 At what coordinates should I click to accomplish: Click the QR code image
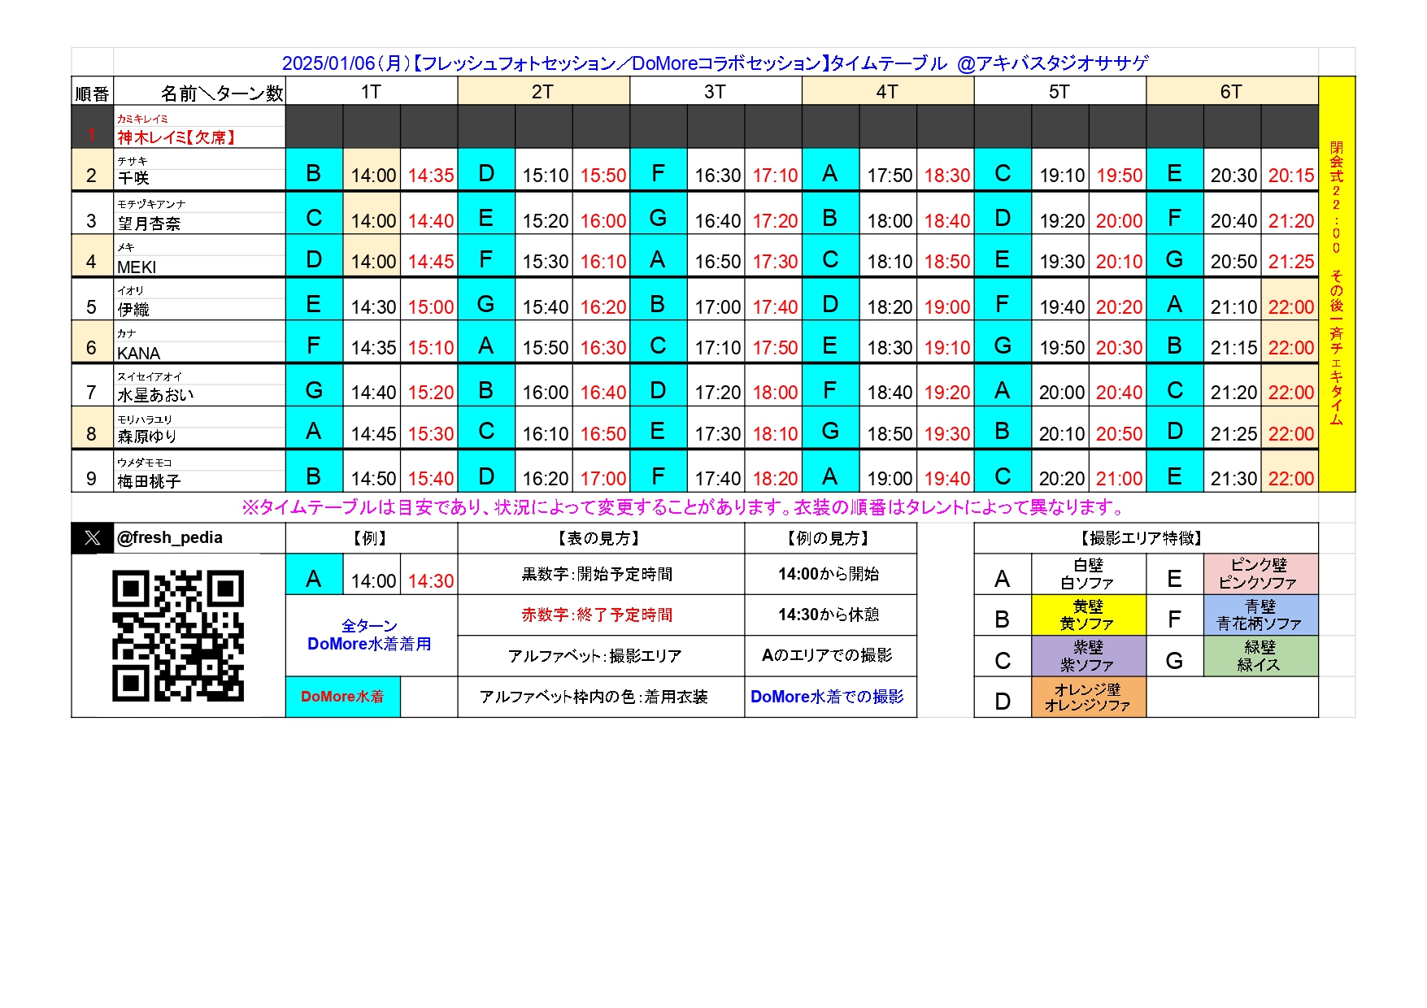click(177, 636)
